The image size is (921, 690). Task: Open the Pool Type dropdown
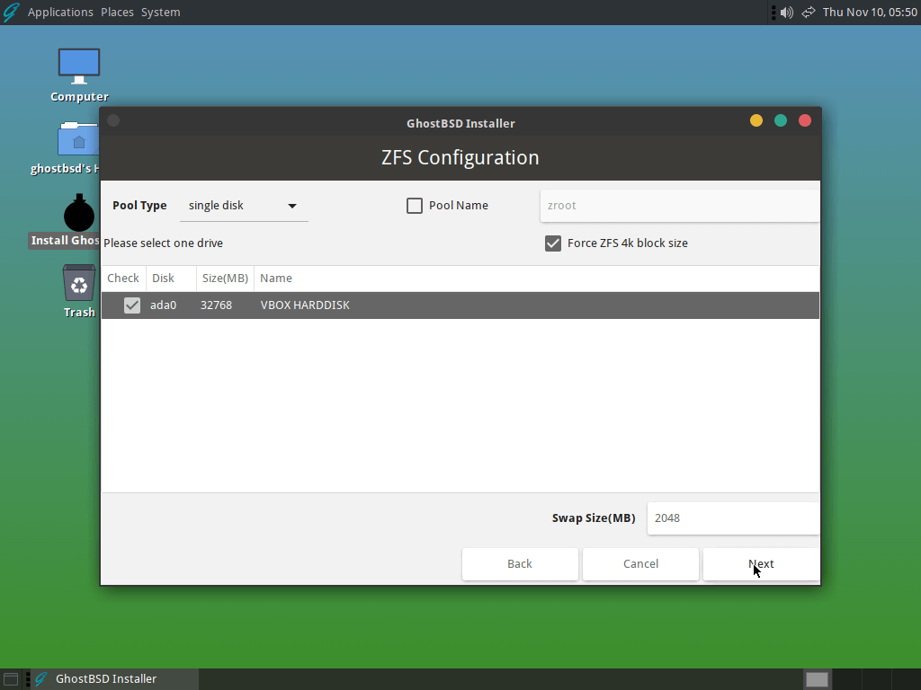pos(244,206)
